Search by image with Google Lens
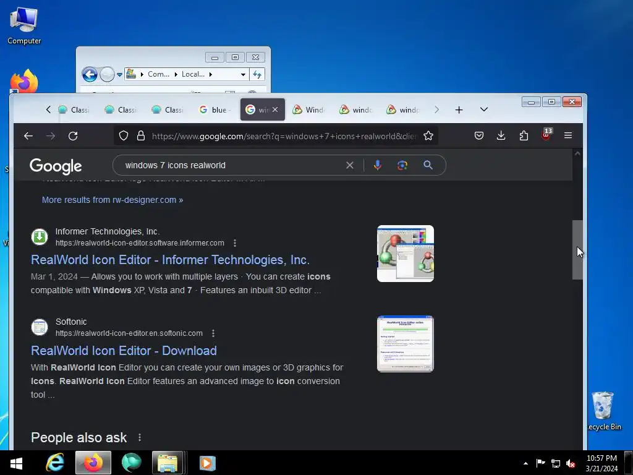Image resolution: width=633 pixels, height=475 pixels. click(x=402, y=165)
